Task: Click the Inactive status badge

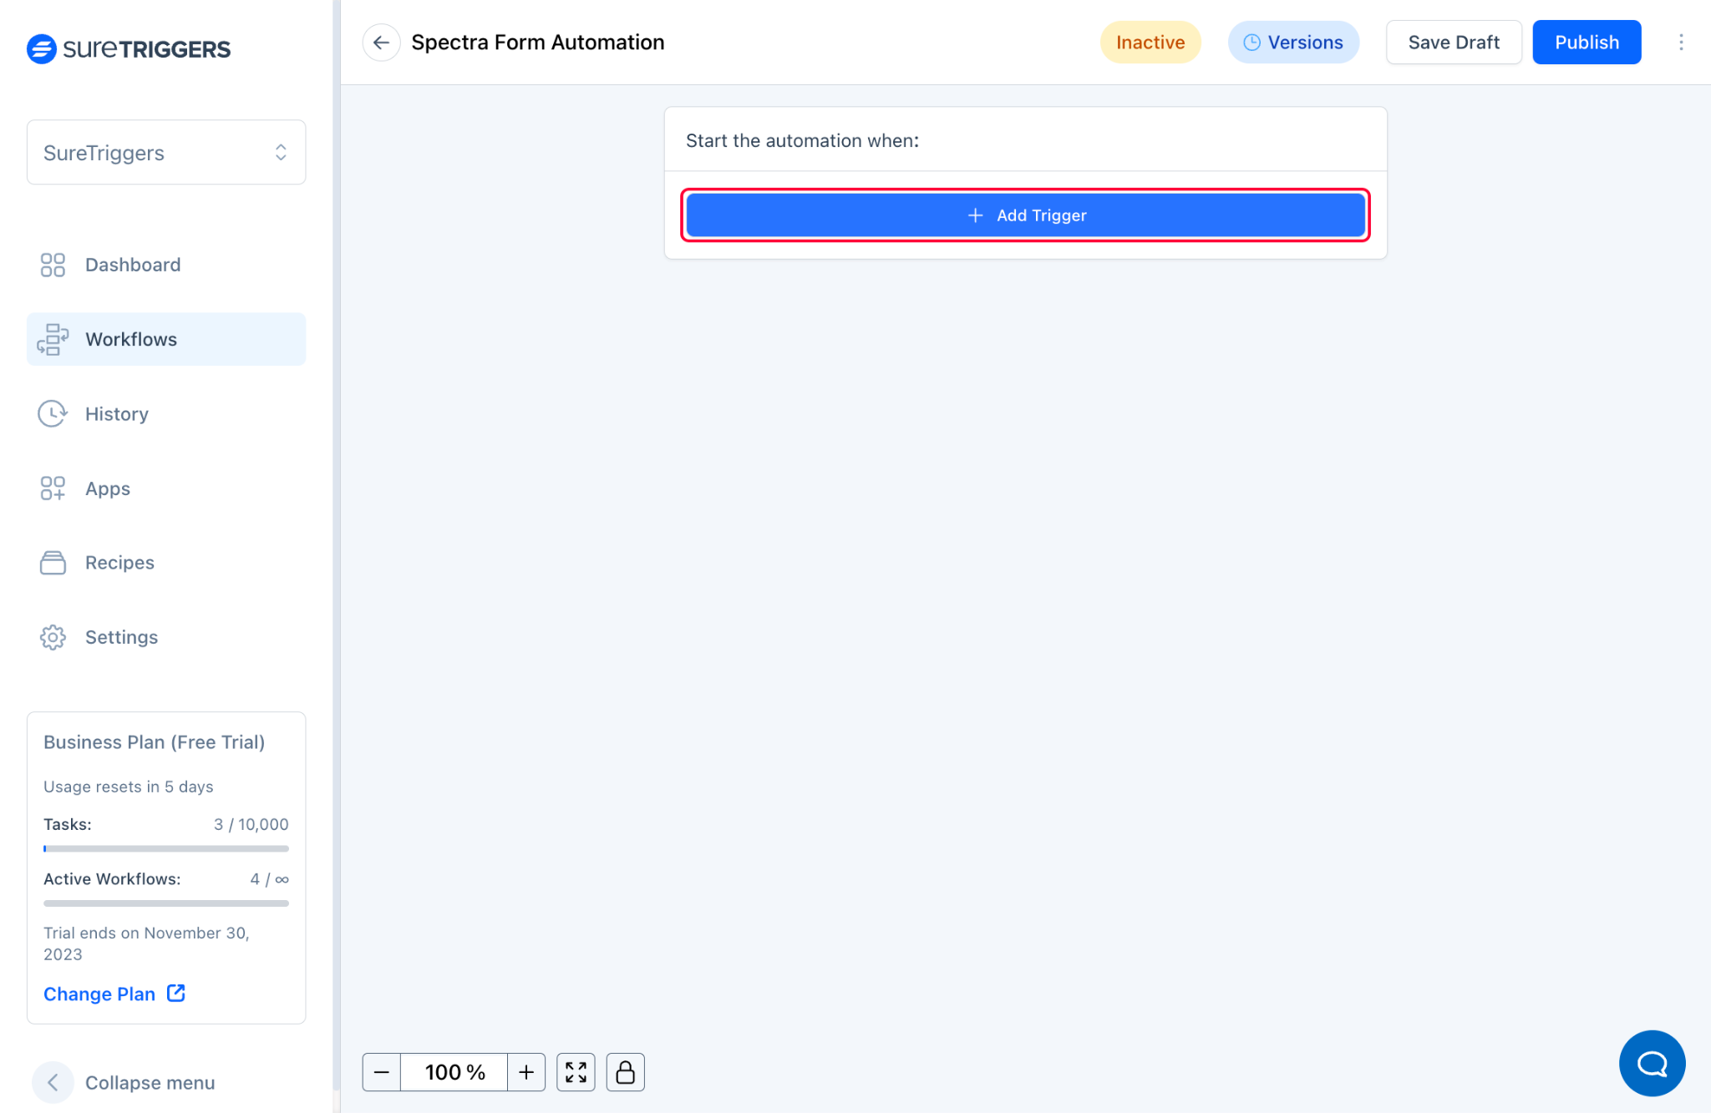Action: pos(1150,42)
